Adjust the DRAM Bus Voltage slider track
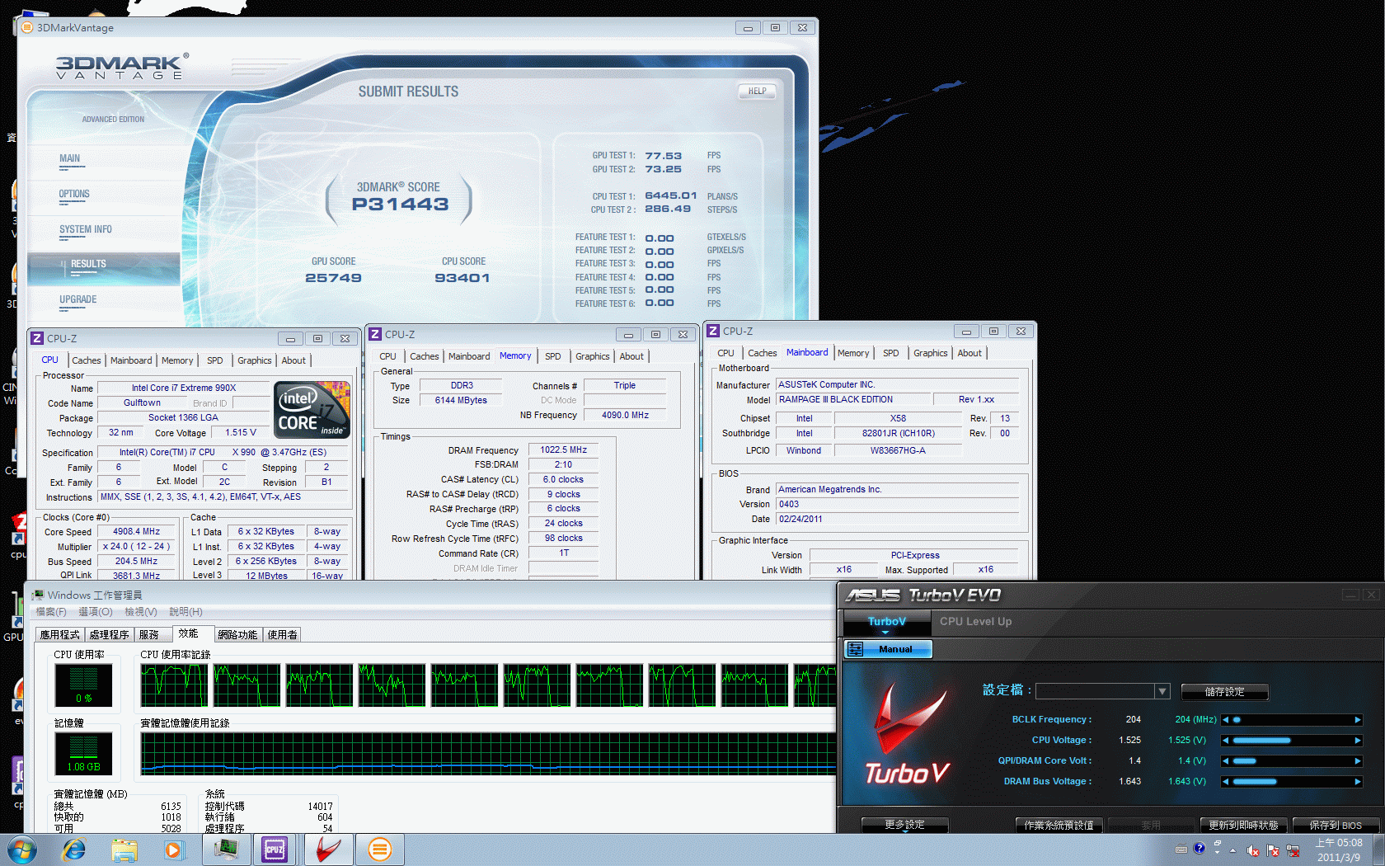1385x866 pixels. 1292,782
